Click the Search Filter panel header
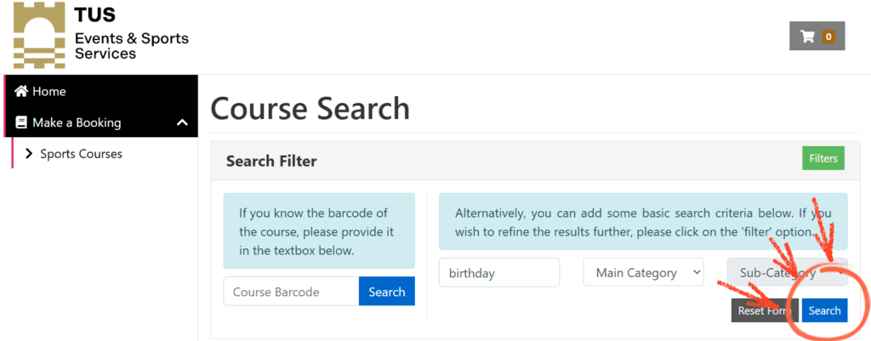The height and width of the screenshot is (341, 871). pos(271,161)
